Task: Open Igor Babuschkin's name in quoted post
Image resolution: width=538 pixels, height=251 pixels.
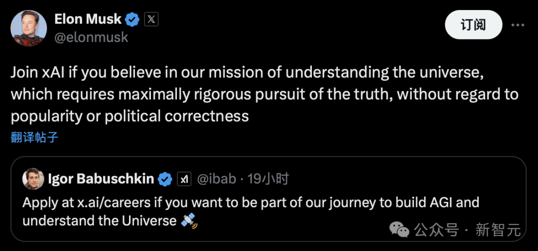Action: (101, 179)
